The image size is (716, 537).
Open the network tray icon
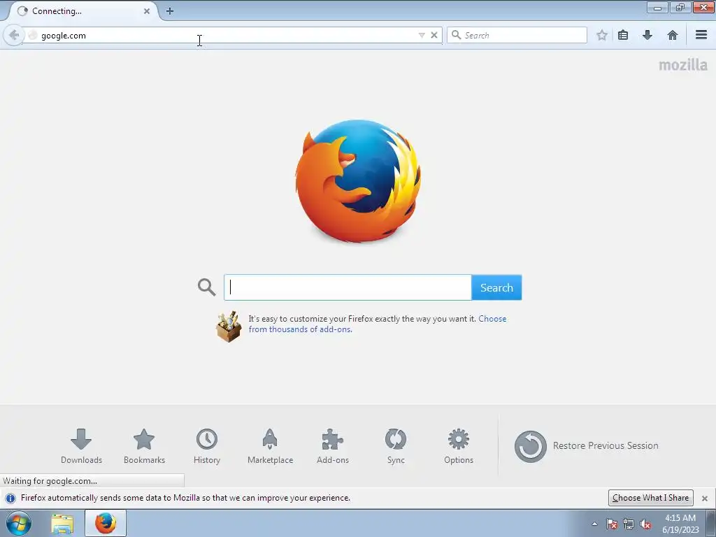pos(629,524)
